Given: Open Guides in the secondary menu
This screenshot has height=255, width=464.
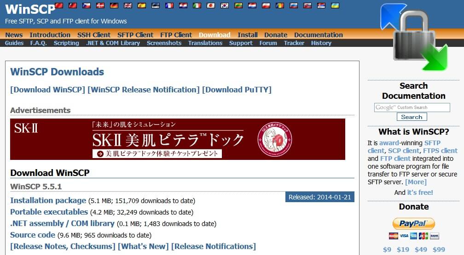Looking at the screenshot, I should pos(14,43).
